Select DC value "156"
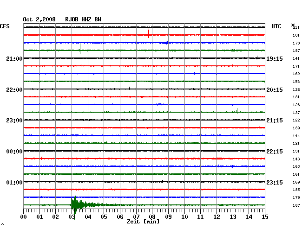 click(x=296, y=82)
